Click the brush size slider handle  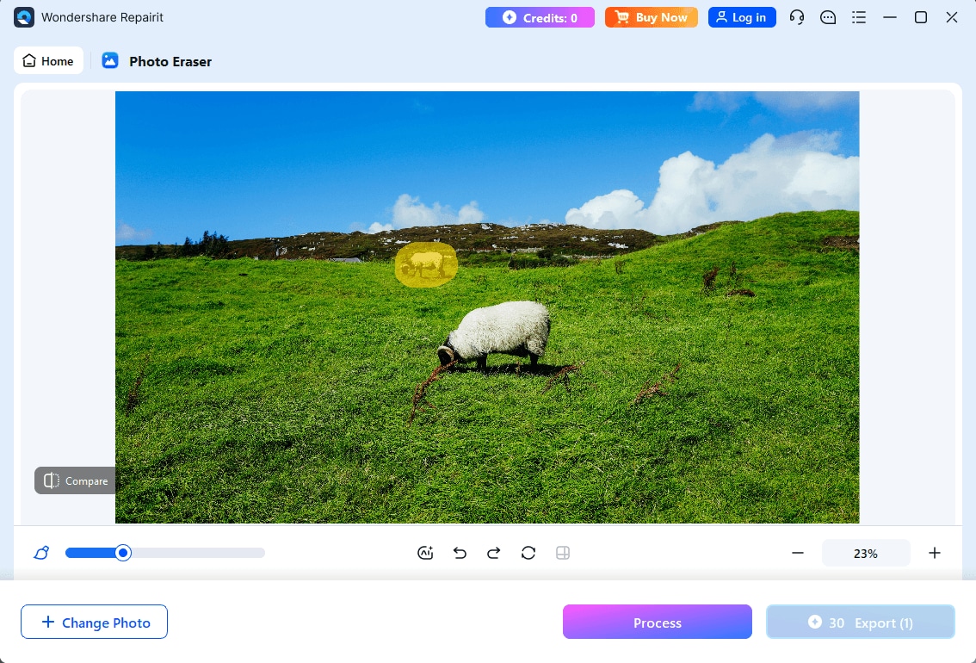coord(123,553)
